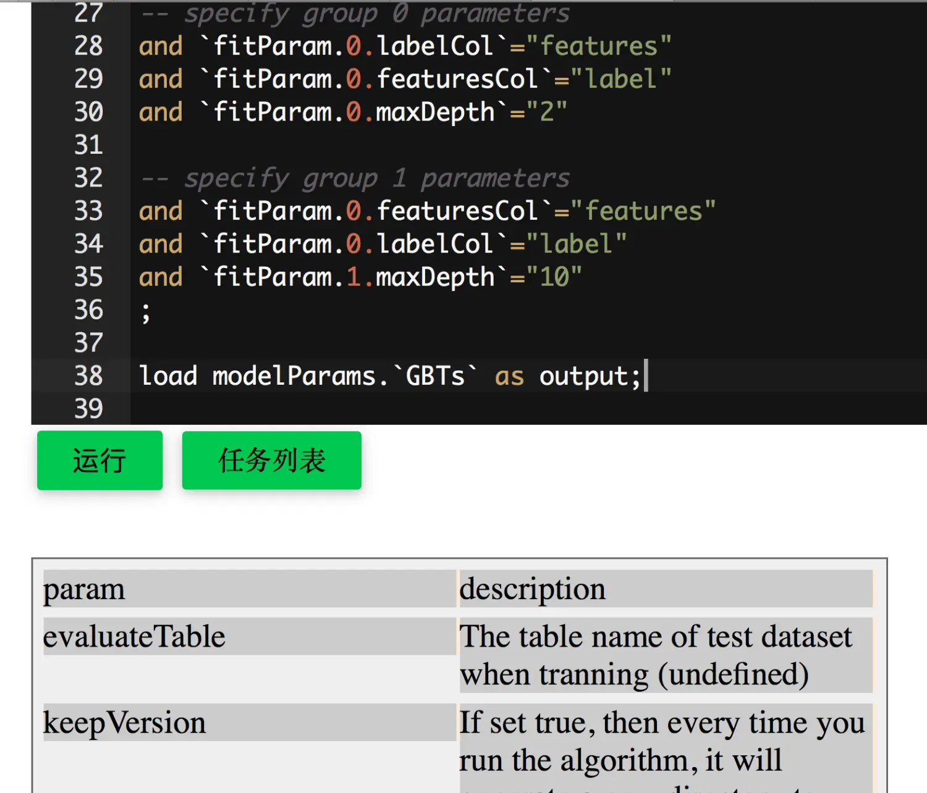Click the green 运行 run button
Viewport: 927px width, 793px height.
tap(99, 460)
